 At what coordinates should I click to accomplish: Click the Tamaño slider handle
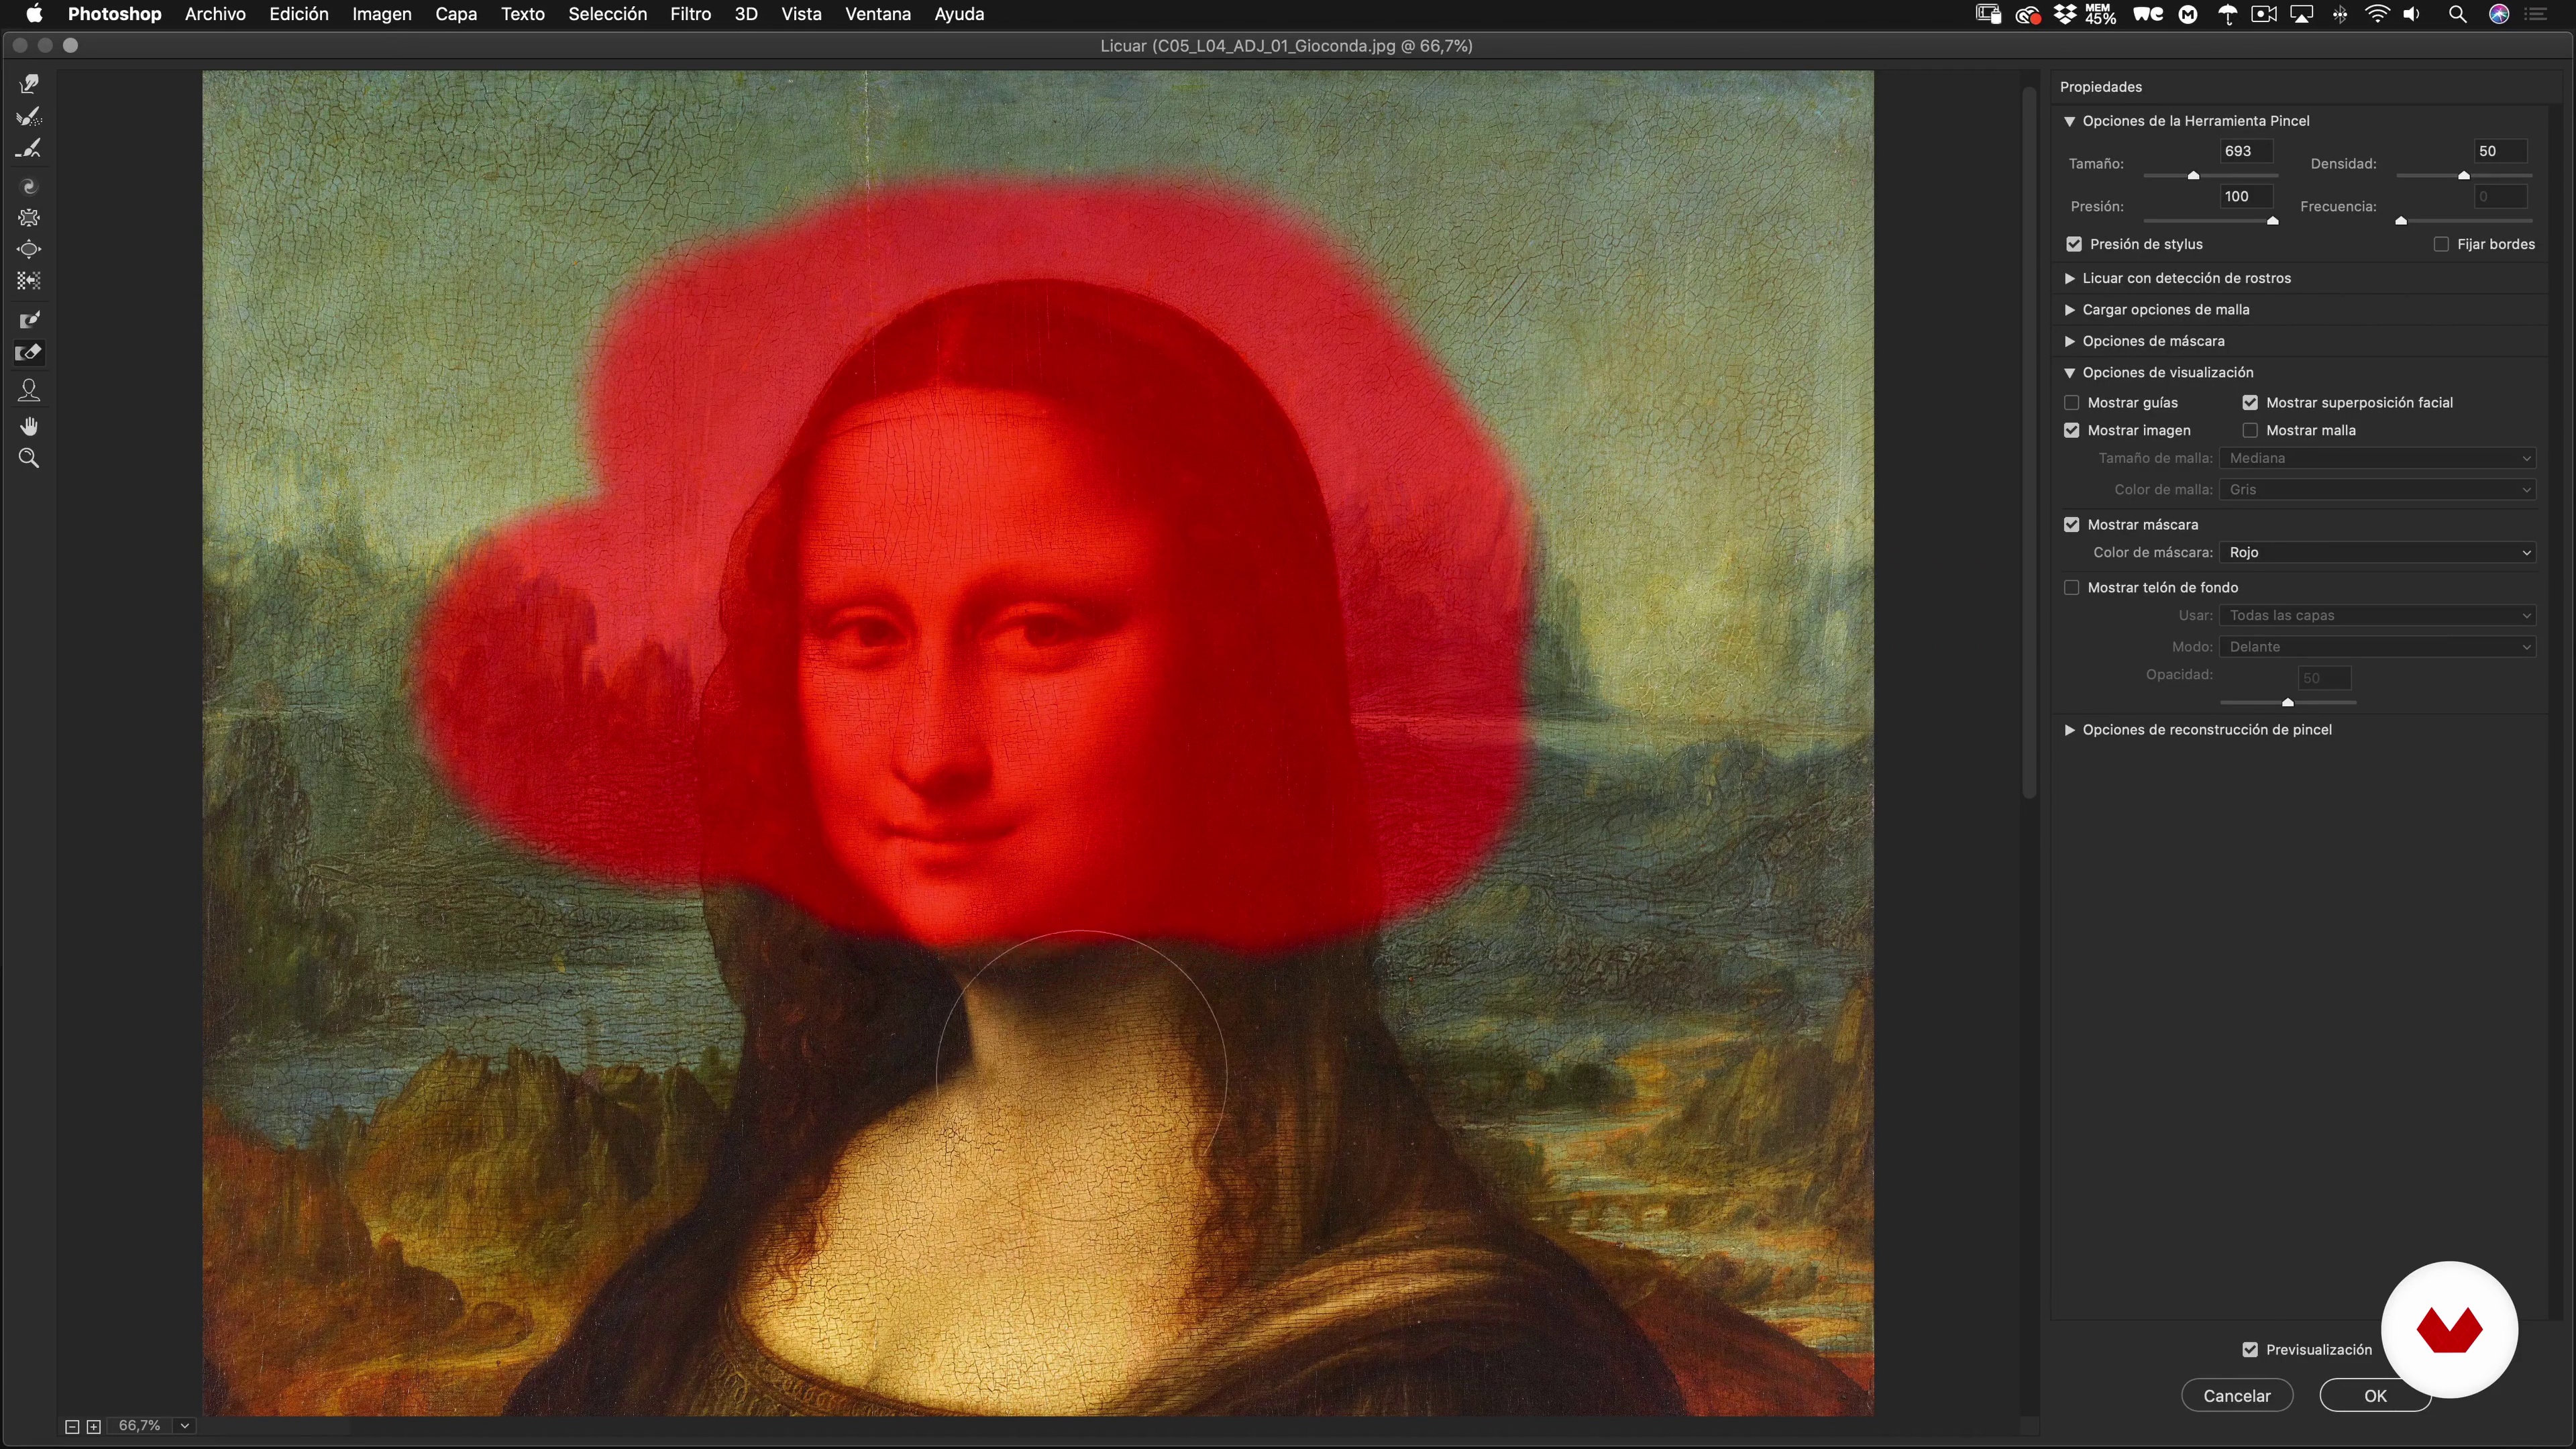tap(2193, 176)
